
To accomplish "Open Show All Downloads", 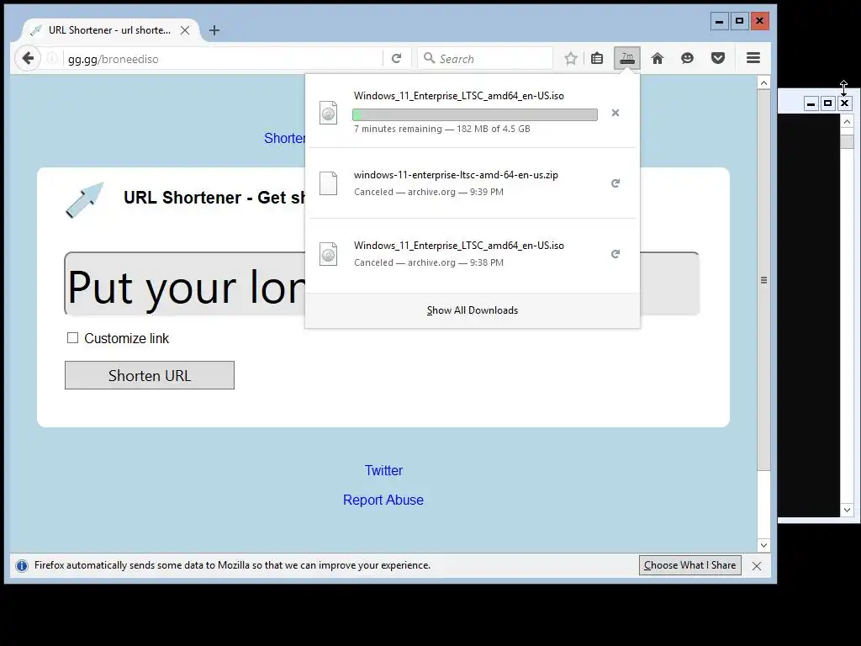I will 473,310.
